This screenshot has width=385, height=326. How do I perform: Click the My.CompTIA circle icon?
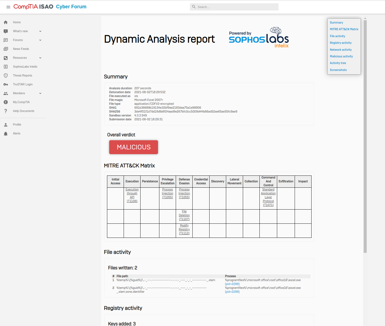click(6, 102)
